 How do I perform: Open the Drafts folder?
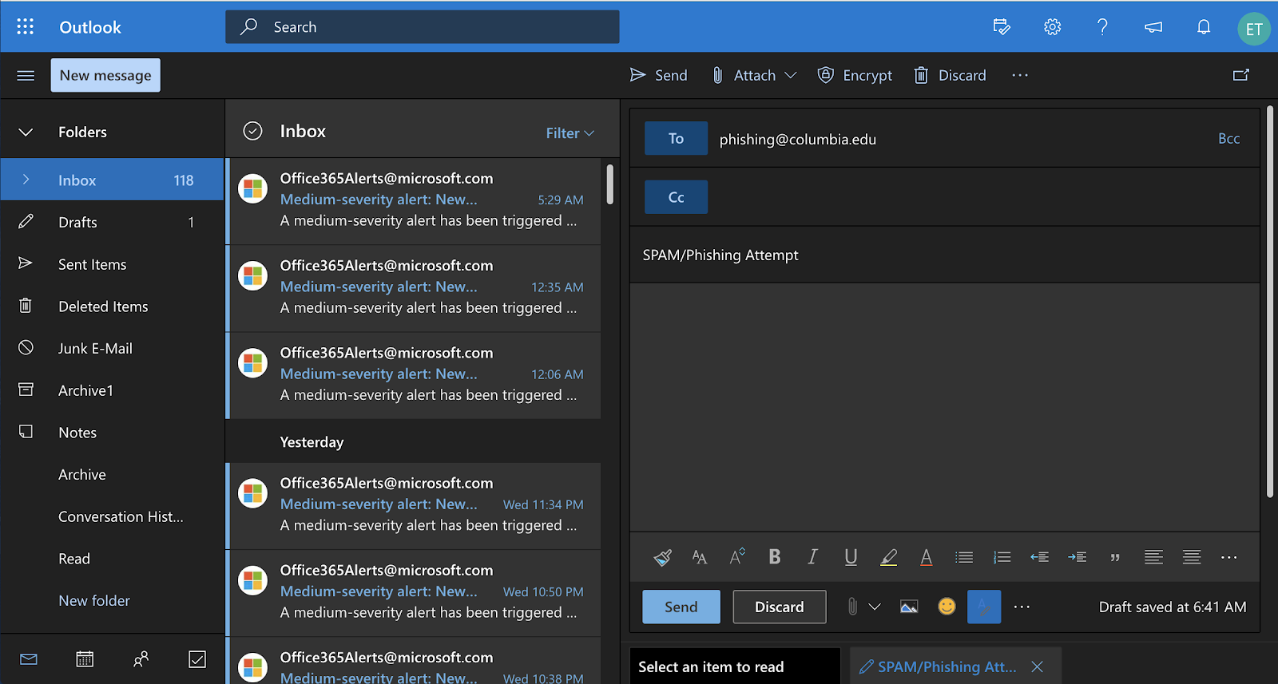[x=112, y=222]
